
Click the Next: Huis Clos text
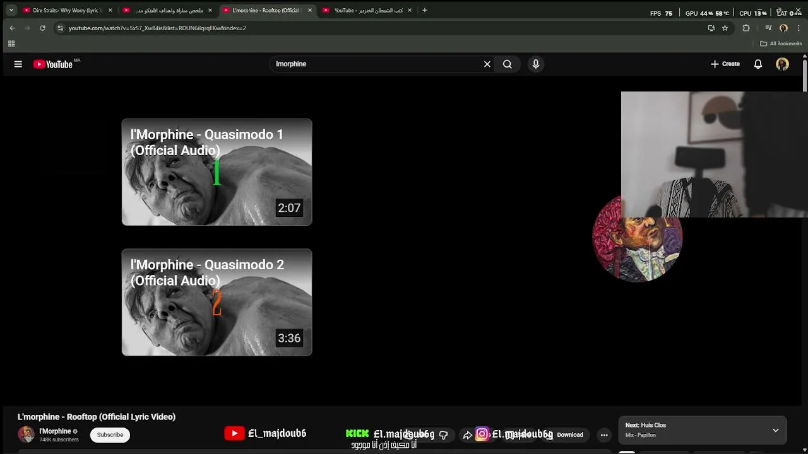[645, 425]
